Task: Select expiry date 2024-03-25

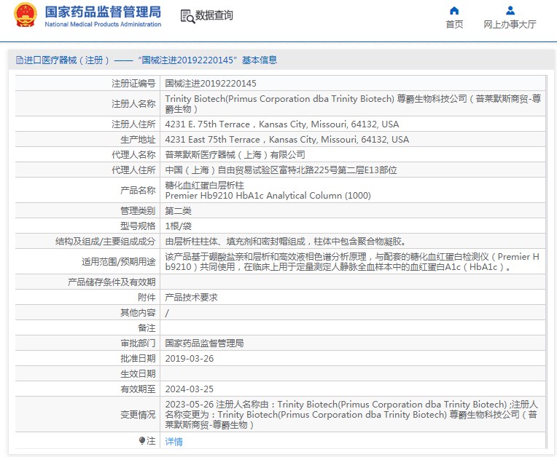Action: 190,389
